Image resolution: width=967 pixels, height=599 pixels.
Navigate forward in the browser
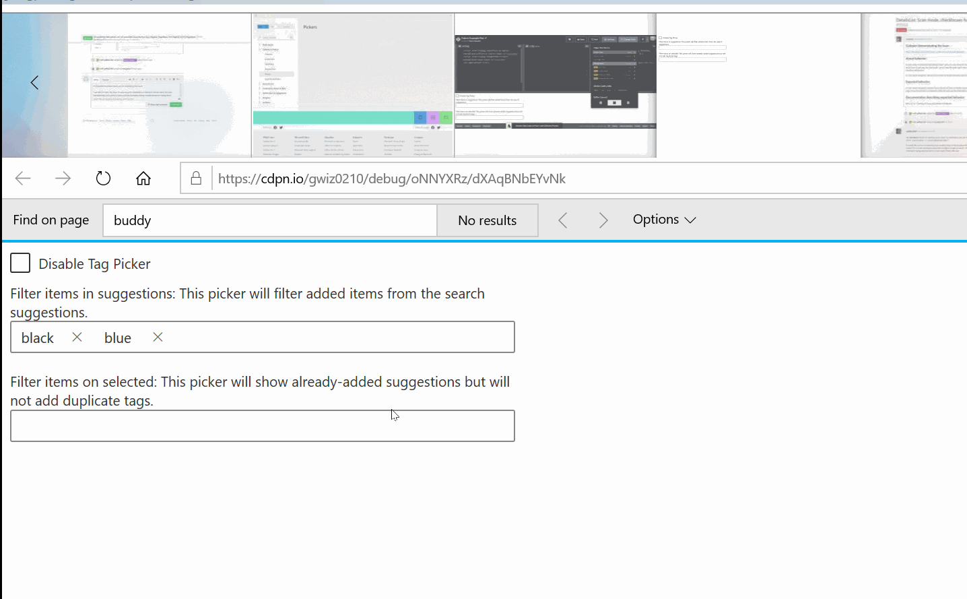(x=63, y=178)
